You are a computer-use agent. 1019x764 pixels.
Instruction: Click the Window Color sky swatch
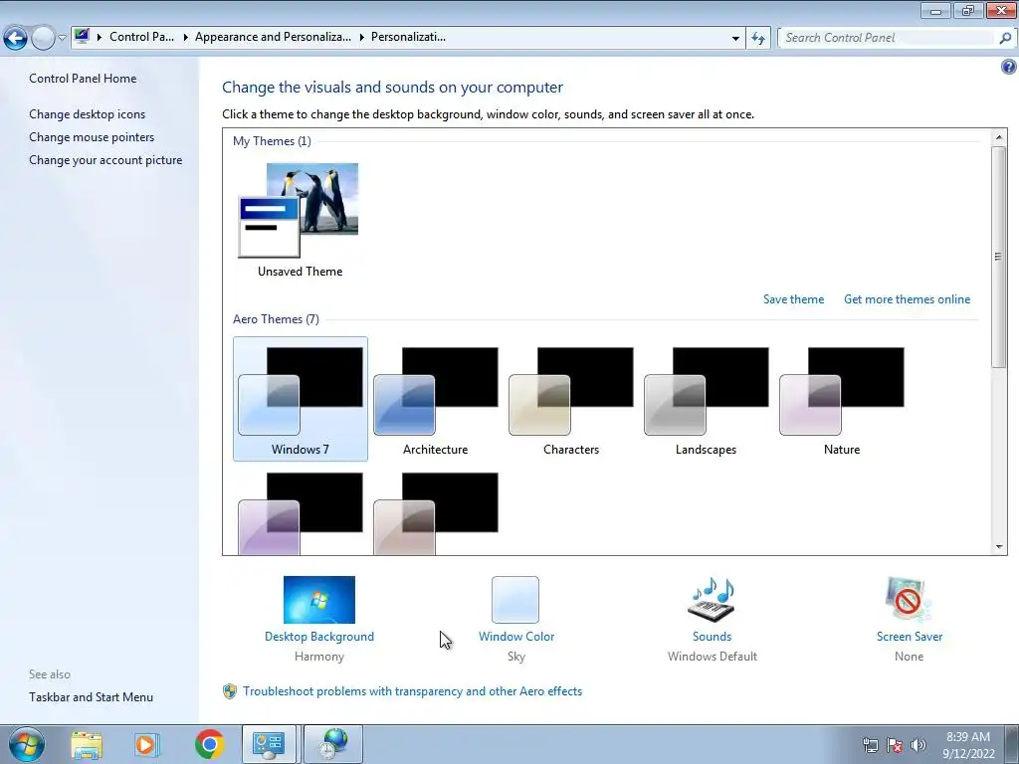pyautogui.click(x=515, y=600)
